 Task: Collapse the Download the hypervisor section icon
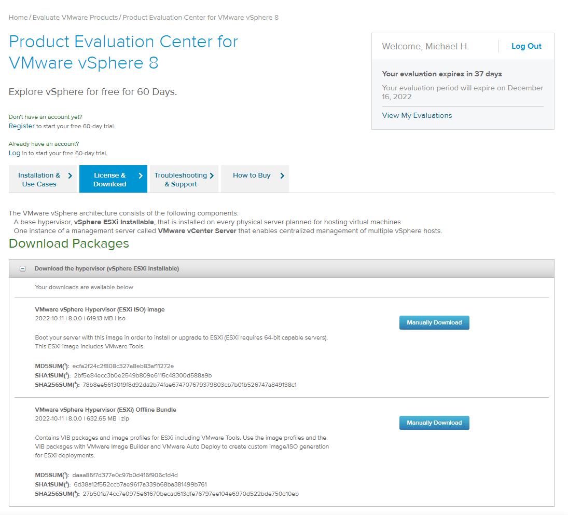[x=22, y=268]
